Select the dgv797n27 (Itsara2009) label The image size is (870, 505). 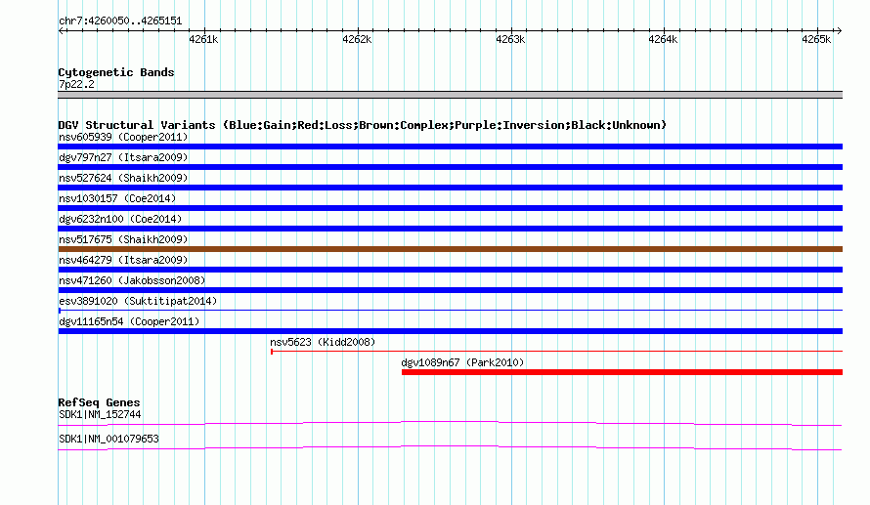(123, 157)
